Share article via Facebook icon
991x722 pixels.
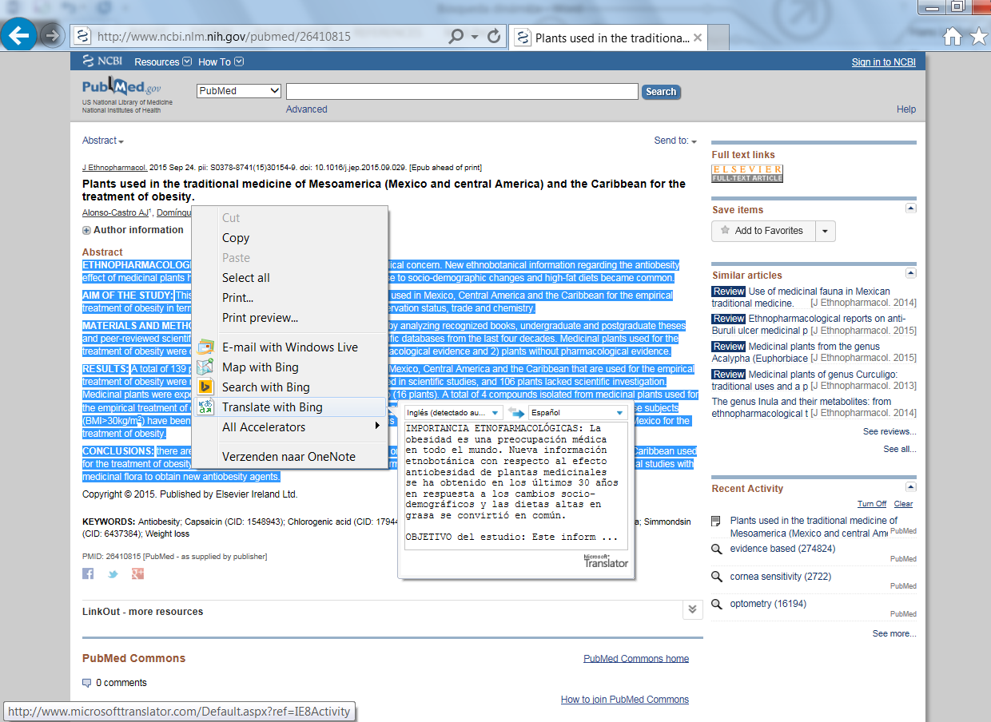88,573
